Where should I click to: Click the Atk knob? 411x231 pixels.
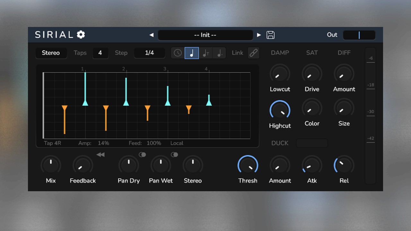pos(312,165)
